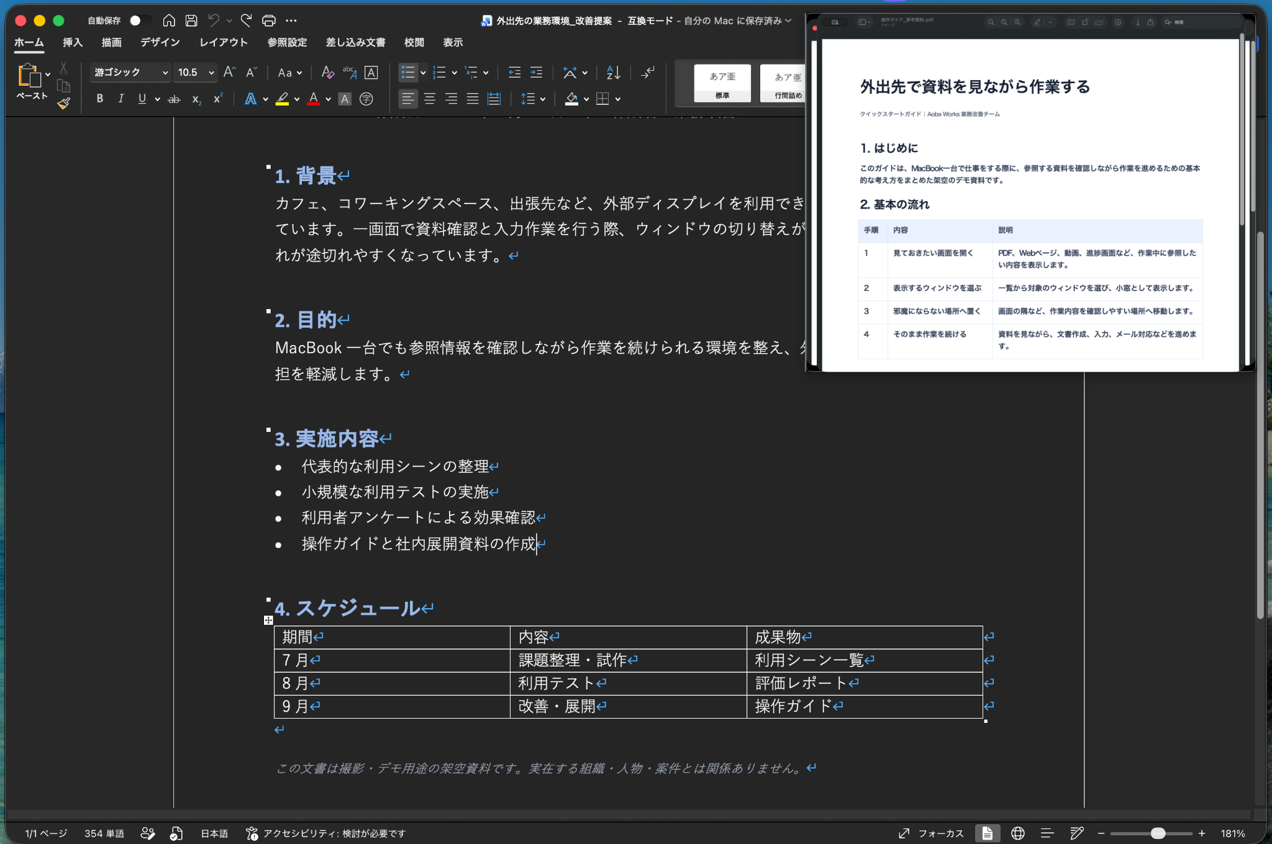Toggle show paragraph marks button
Viewport: 1272px width, 844px height.
647,72
